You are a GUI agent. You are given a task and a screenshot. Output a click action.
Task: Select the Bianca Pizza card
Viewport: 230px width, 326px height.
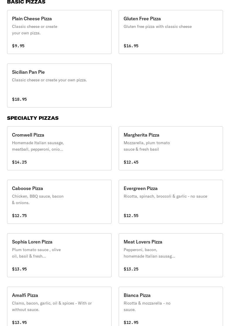pyautogui.click(x=171, y=307)
